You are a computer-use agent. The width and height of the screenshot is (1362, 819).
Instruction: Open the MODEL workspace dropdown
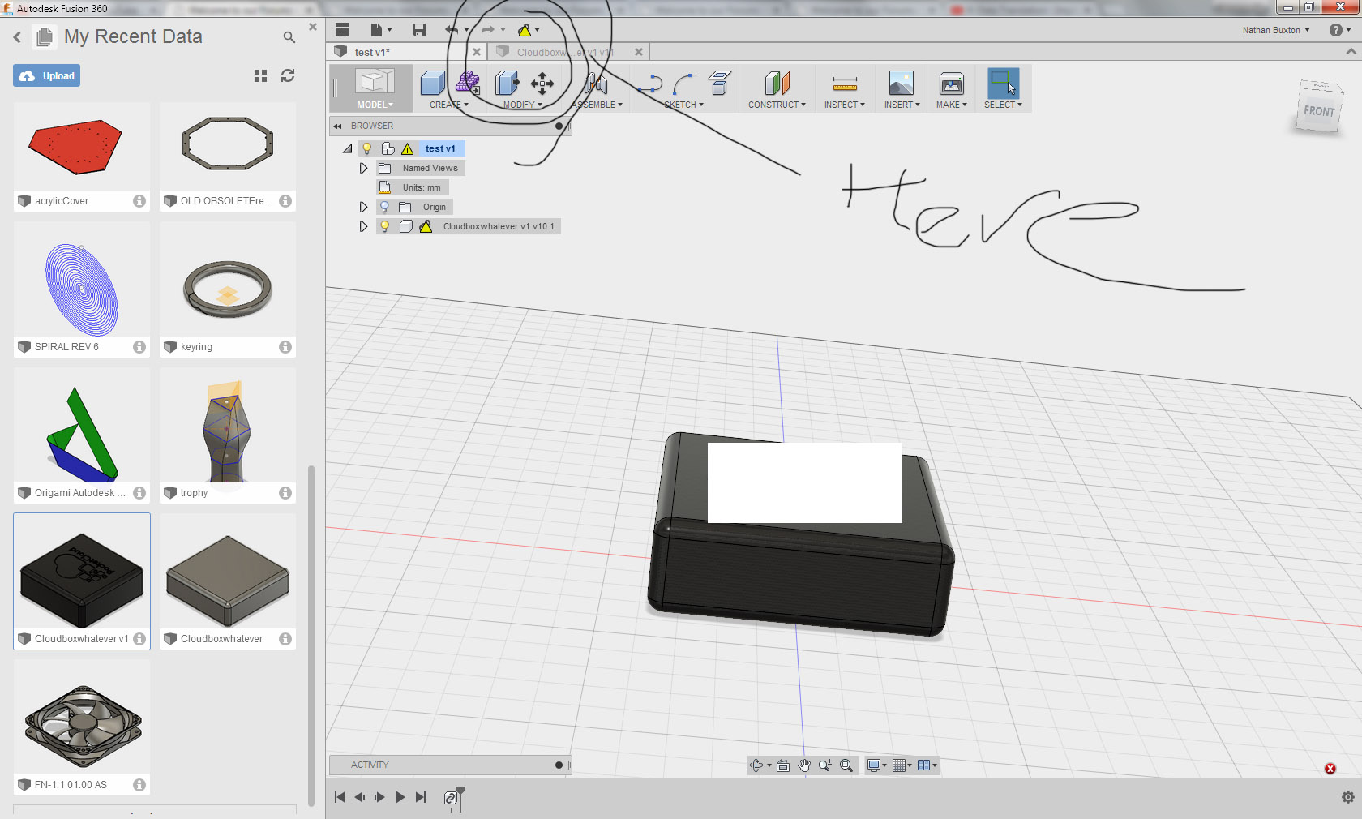(x=375, y=105)
